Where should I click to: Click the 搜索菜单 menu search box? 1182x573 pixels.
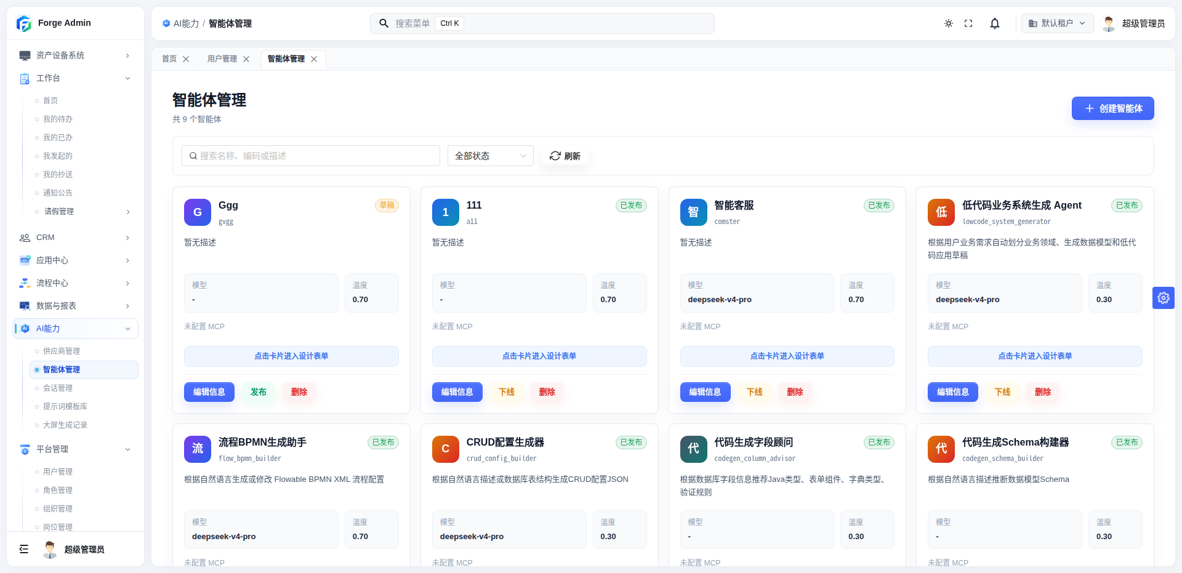[x=542, y=23]
